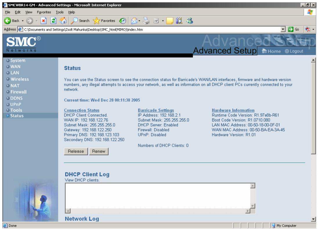Open the Address bar dropdown list

(x=283, y=29)
